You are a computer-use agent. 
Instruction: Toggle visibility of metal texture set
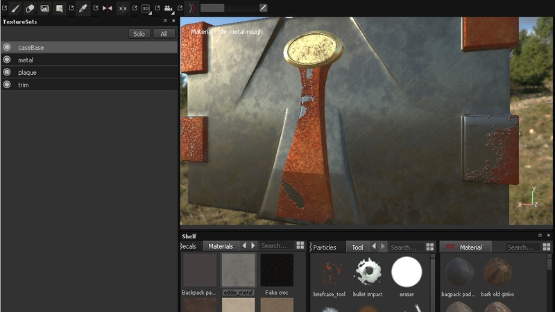pyautogui.click(x=7, y=60)
